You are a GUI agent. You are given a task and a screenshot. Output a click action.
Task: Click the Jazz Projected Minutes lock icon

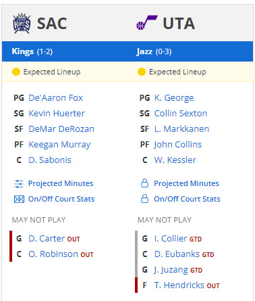pos(144,183)
